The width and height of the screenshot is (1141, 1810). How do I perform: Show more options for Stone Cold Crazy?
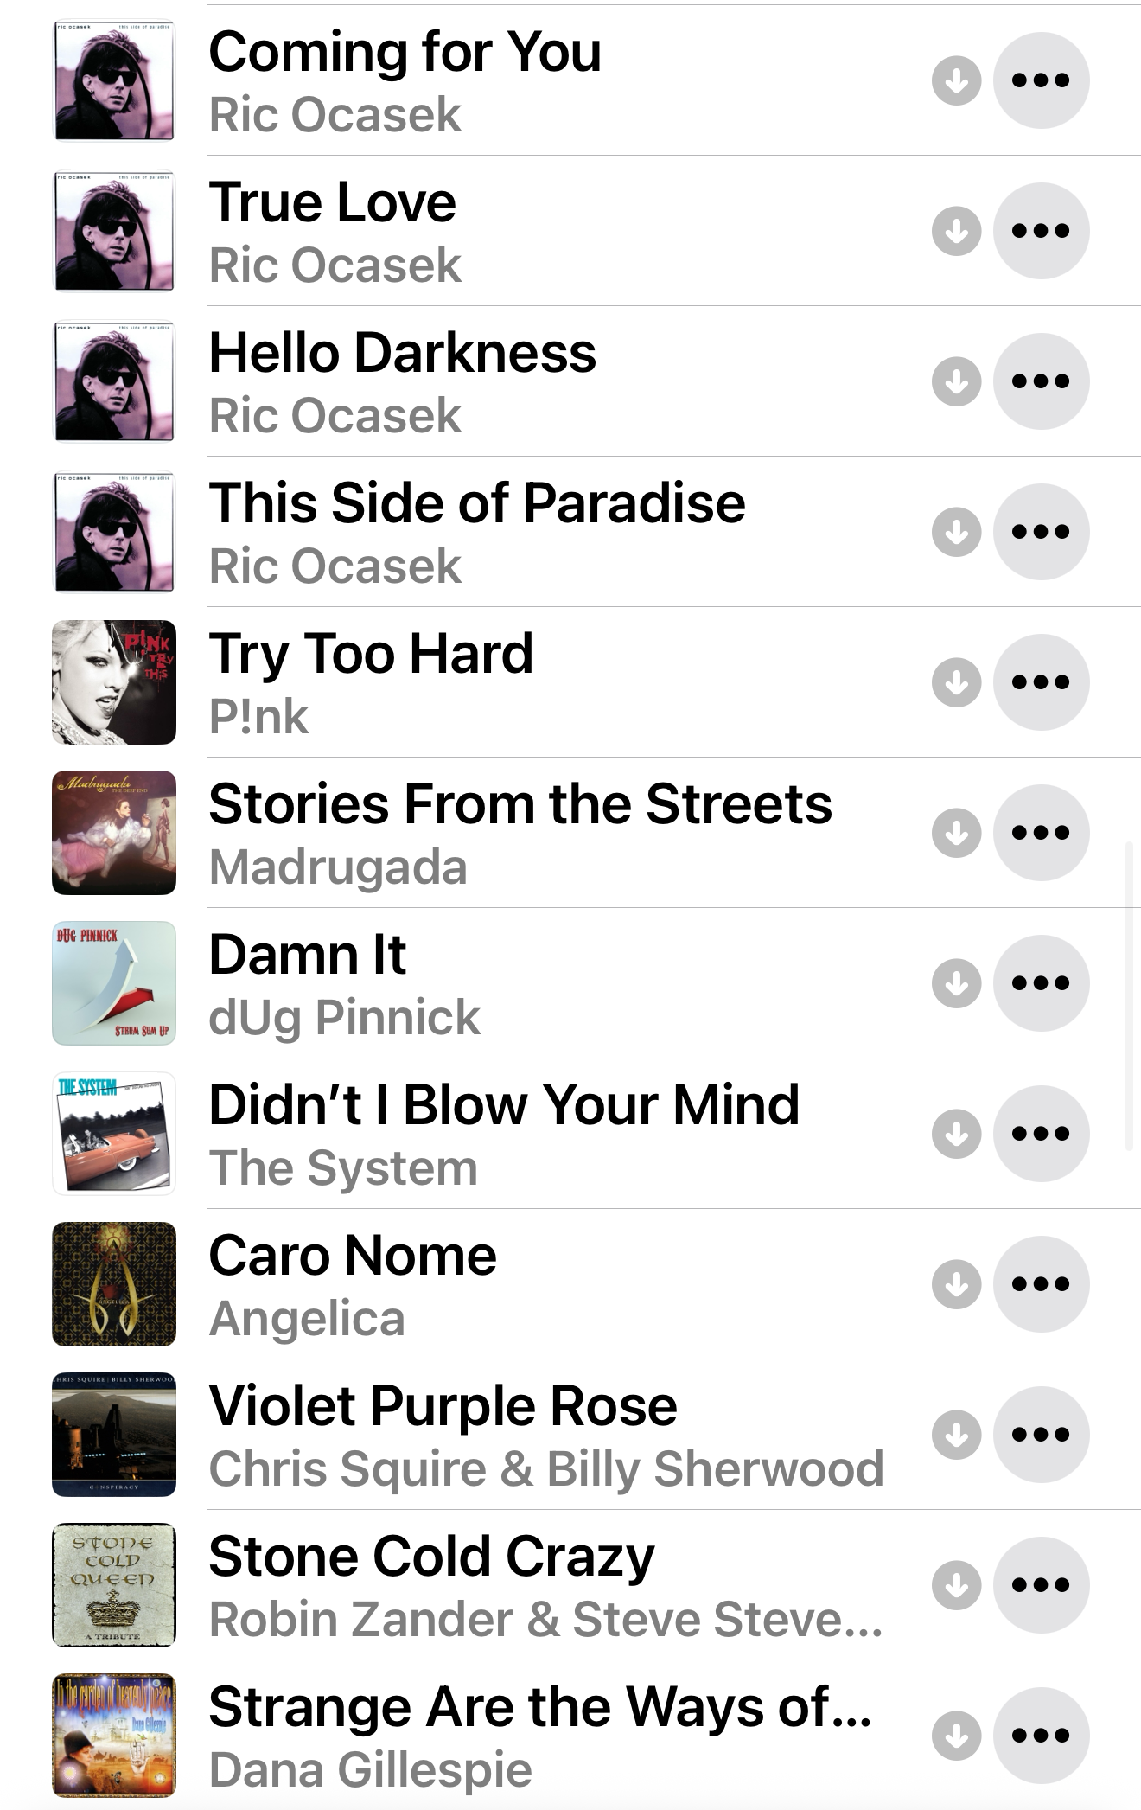1041,1585
